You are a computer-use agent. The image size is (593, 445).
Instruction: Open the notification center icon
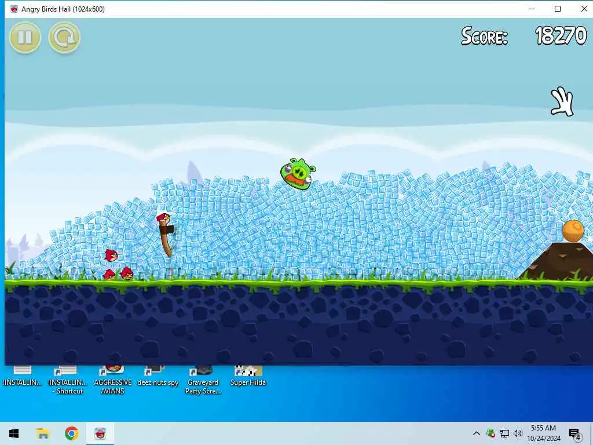pyautogui.click(x=575, y=433)
